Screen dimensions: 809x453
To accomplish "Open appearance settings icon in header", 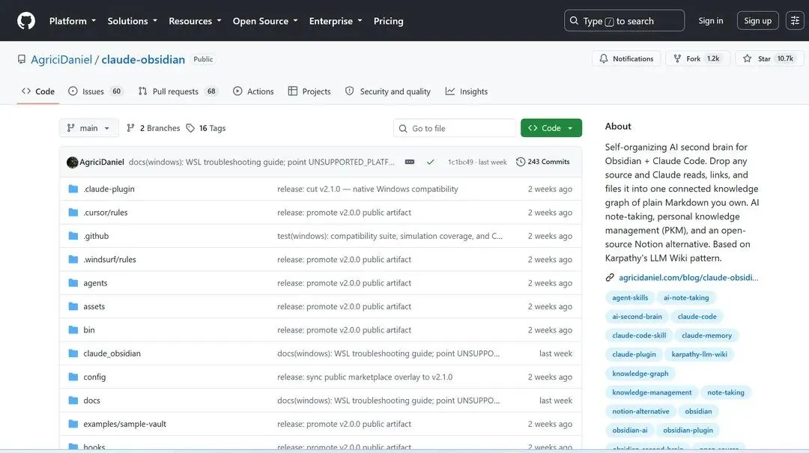I will pos(795,21).
